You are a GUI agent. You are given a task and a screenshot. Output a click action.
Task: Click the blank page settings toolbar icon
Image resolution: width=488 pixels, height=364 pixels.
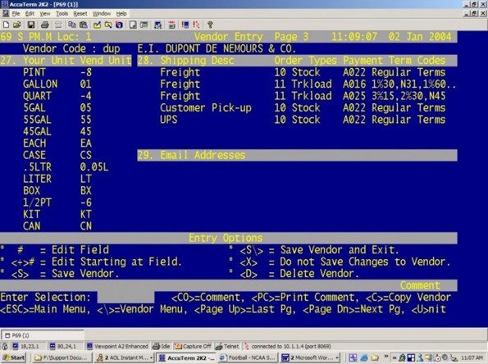[133, 25]
